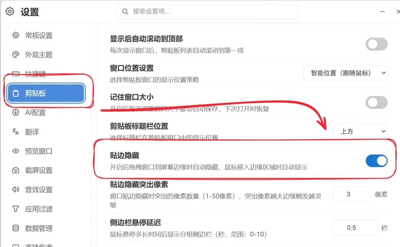Click the 贴边隐藏突出像素 heading
The image size is (400, 247).
[139, 184]
